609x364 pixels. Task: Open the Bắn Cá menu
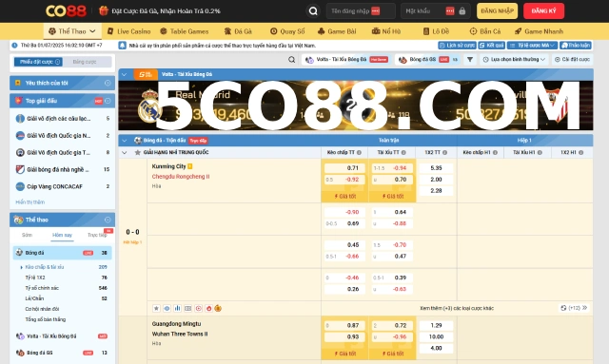click(x=485, y=31)
